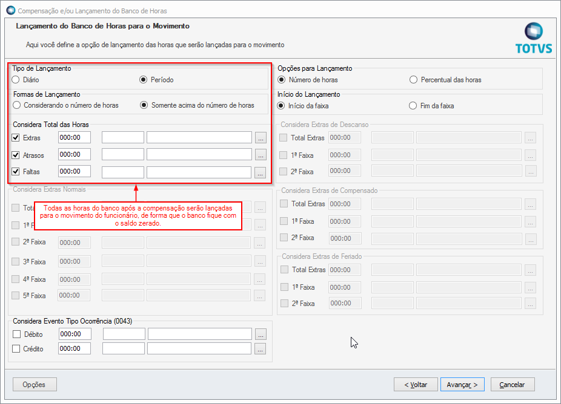The width and height of the screenshot is (561, 404).
Task: Uncheck the Extras checkbox
Action: pyautogui.click(x=15, y=137)
